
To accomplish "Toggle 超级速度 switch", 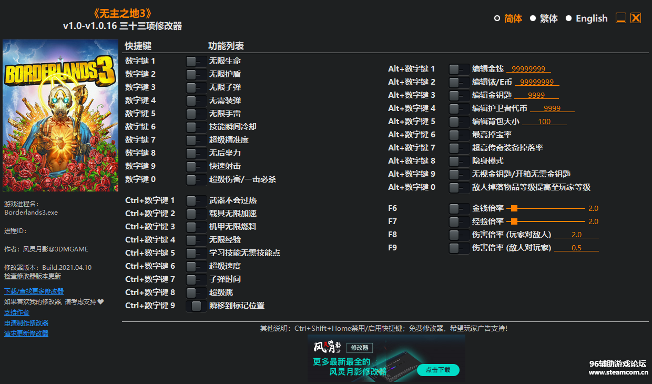I will 196,266.
